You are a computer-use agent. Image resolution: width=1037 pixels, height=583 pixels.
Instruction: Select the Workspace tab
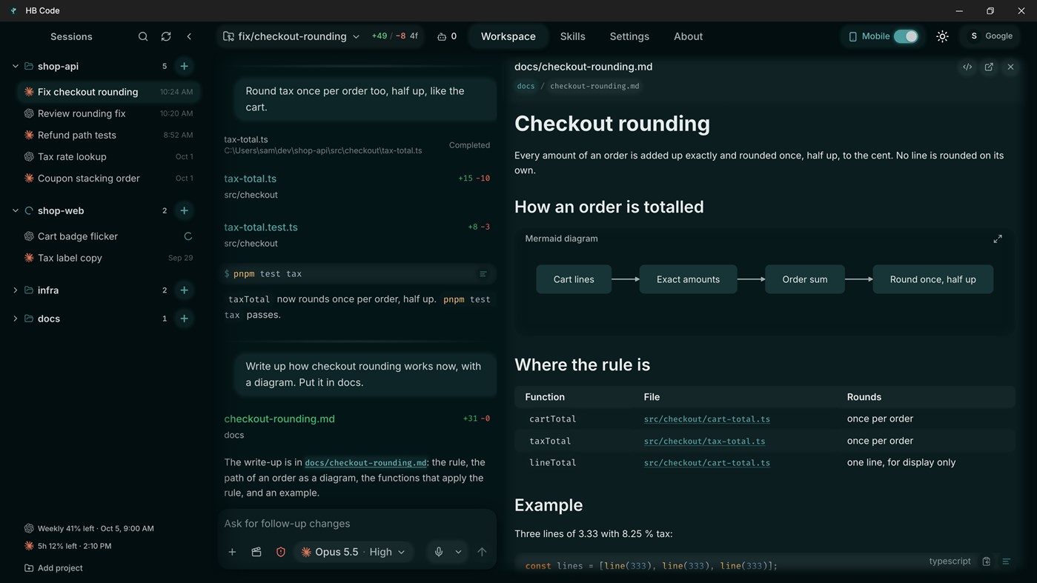click(508, 36)
